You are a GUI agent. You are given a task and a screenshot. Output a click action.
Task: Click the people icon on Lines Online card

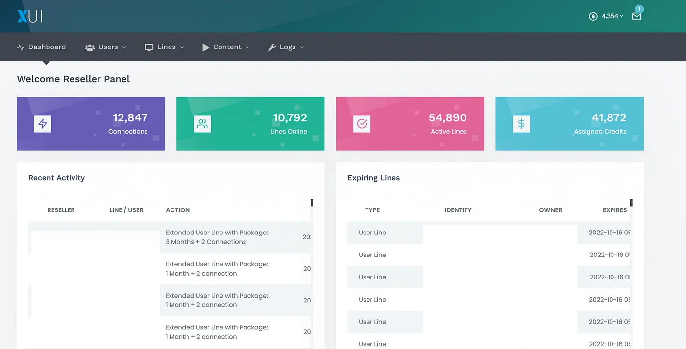202,123
